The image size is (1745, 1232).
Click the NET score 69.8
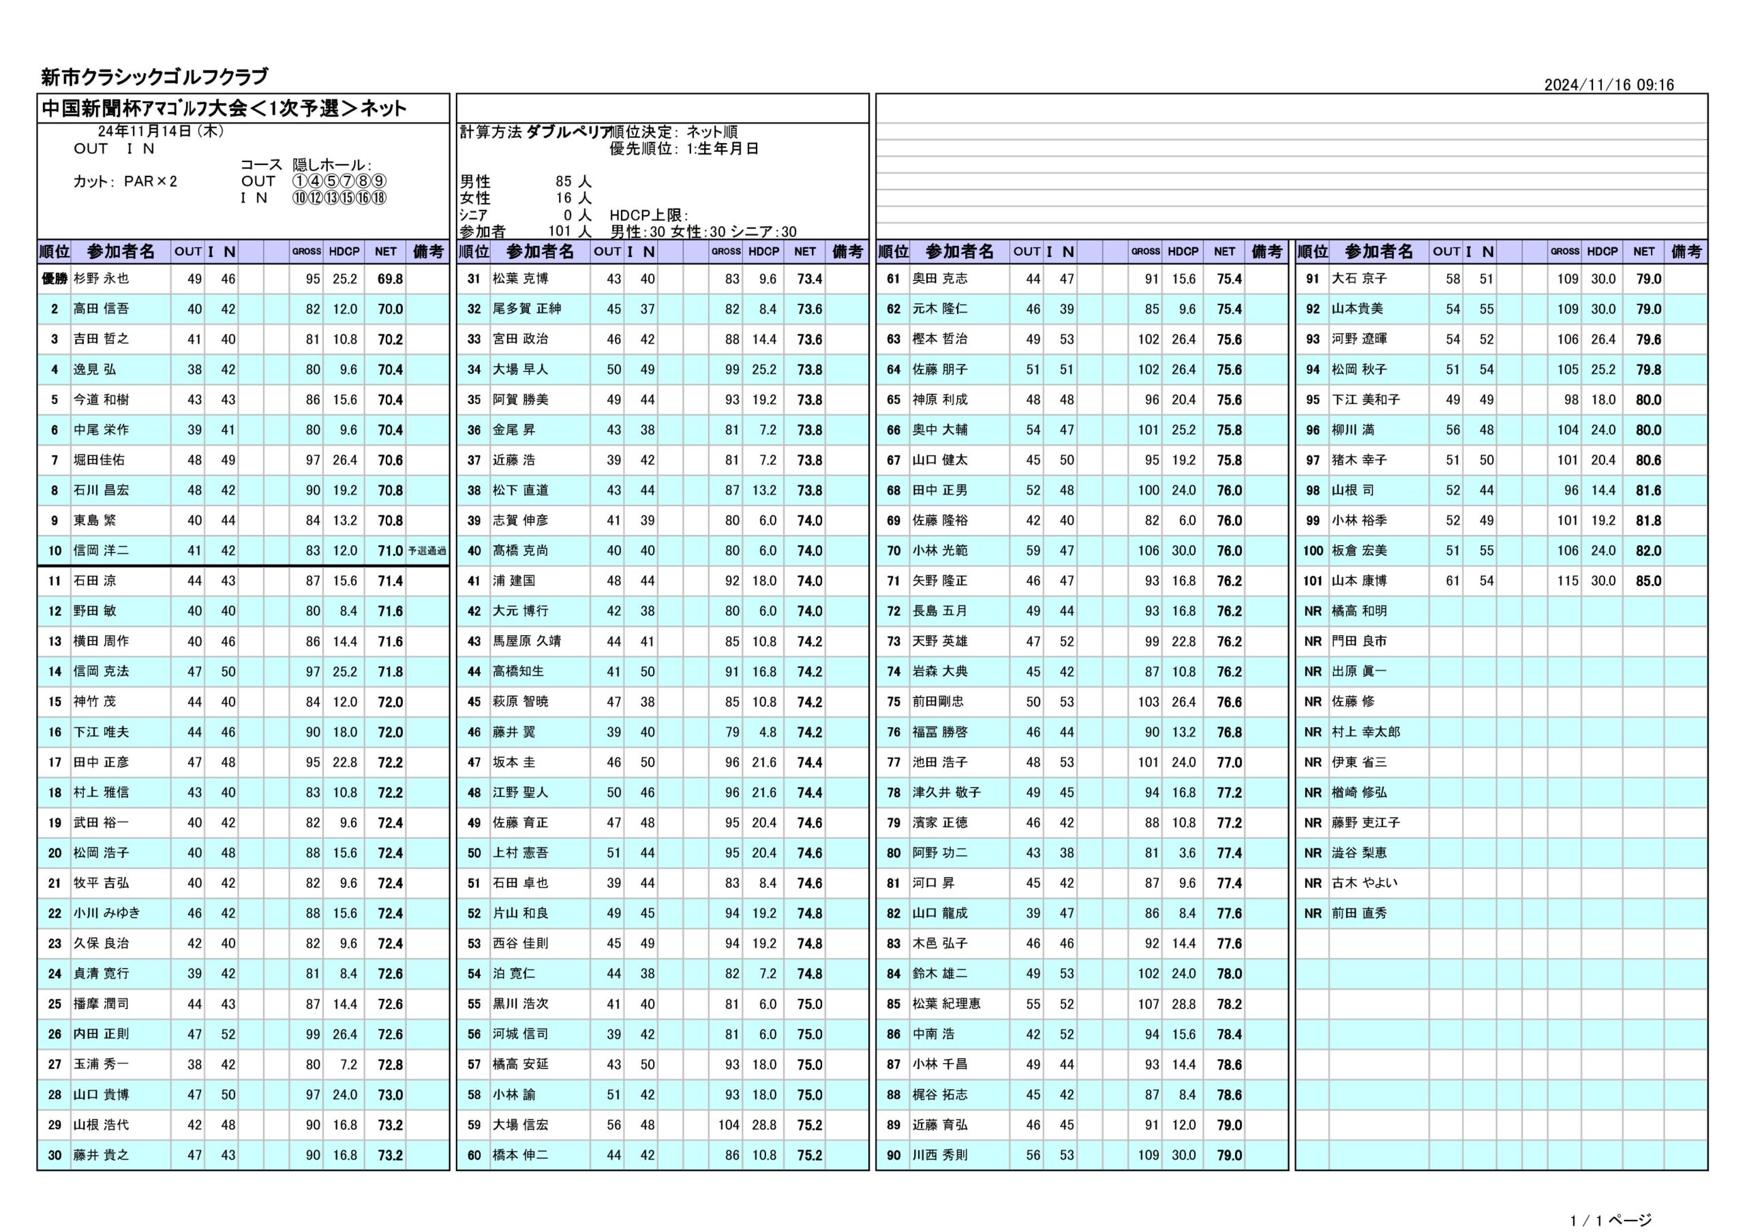click(390, 279)
